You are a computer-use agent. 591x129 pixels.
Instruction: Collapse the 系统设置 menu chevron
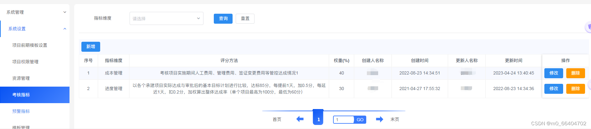65,29
